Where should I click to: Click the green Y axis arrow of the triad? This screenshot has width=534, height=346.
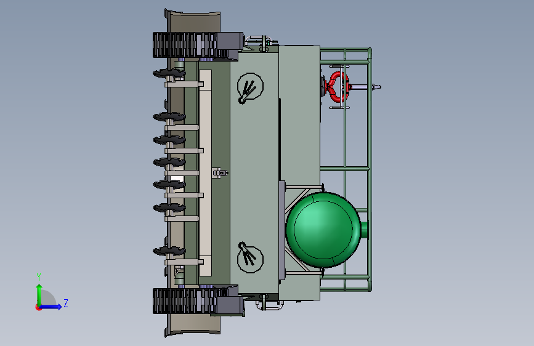point(39,294)
